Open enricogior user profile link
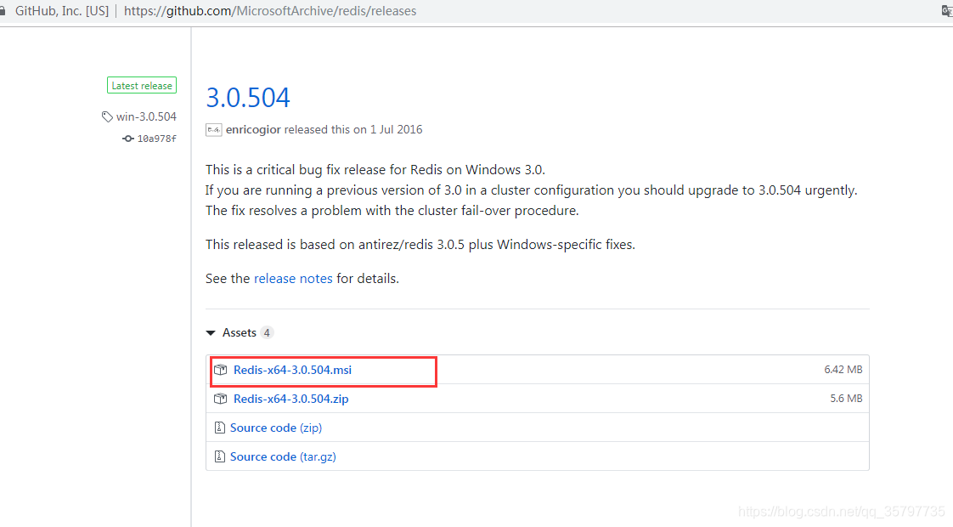 pos(253,129)
